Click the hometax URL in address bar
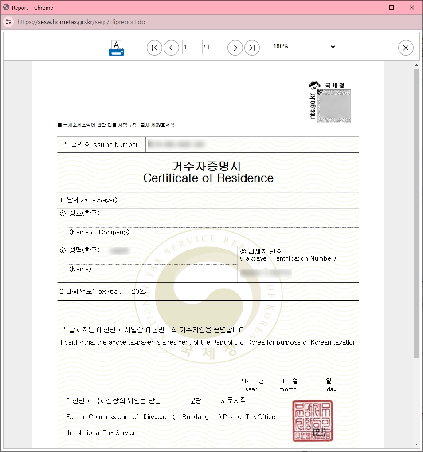 [x=81, y=22]
